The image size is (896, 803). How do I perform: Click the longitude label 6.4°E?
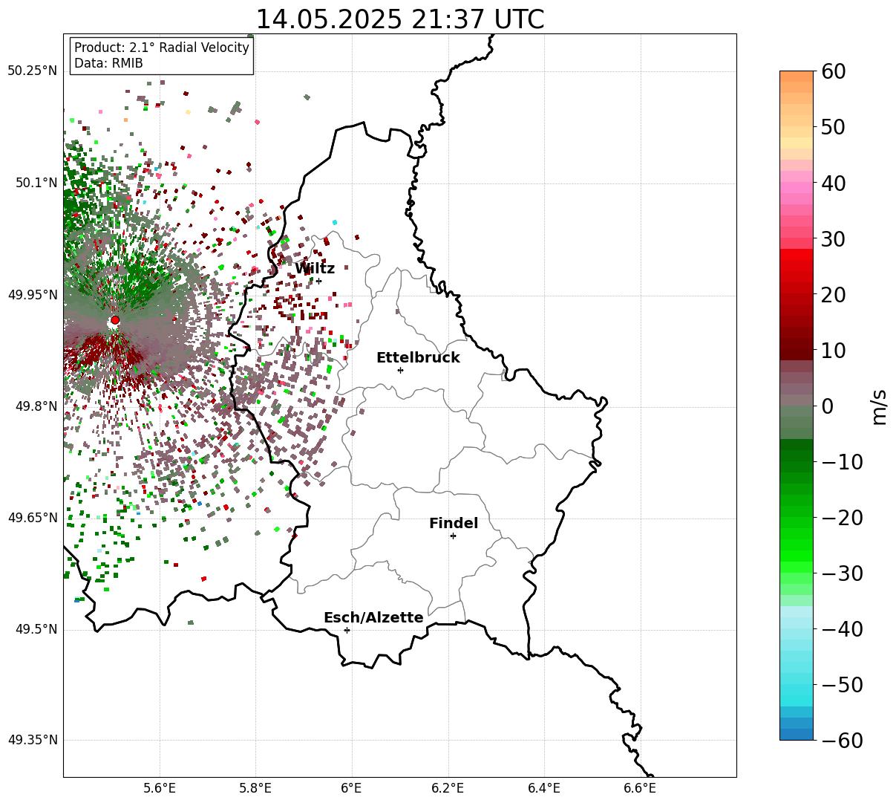coord(544,788)
